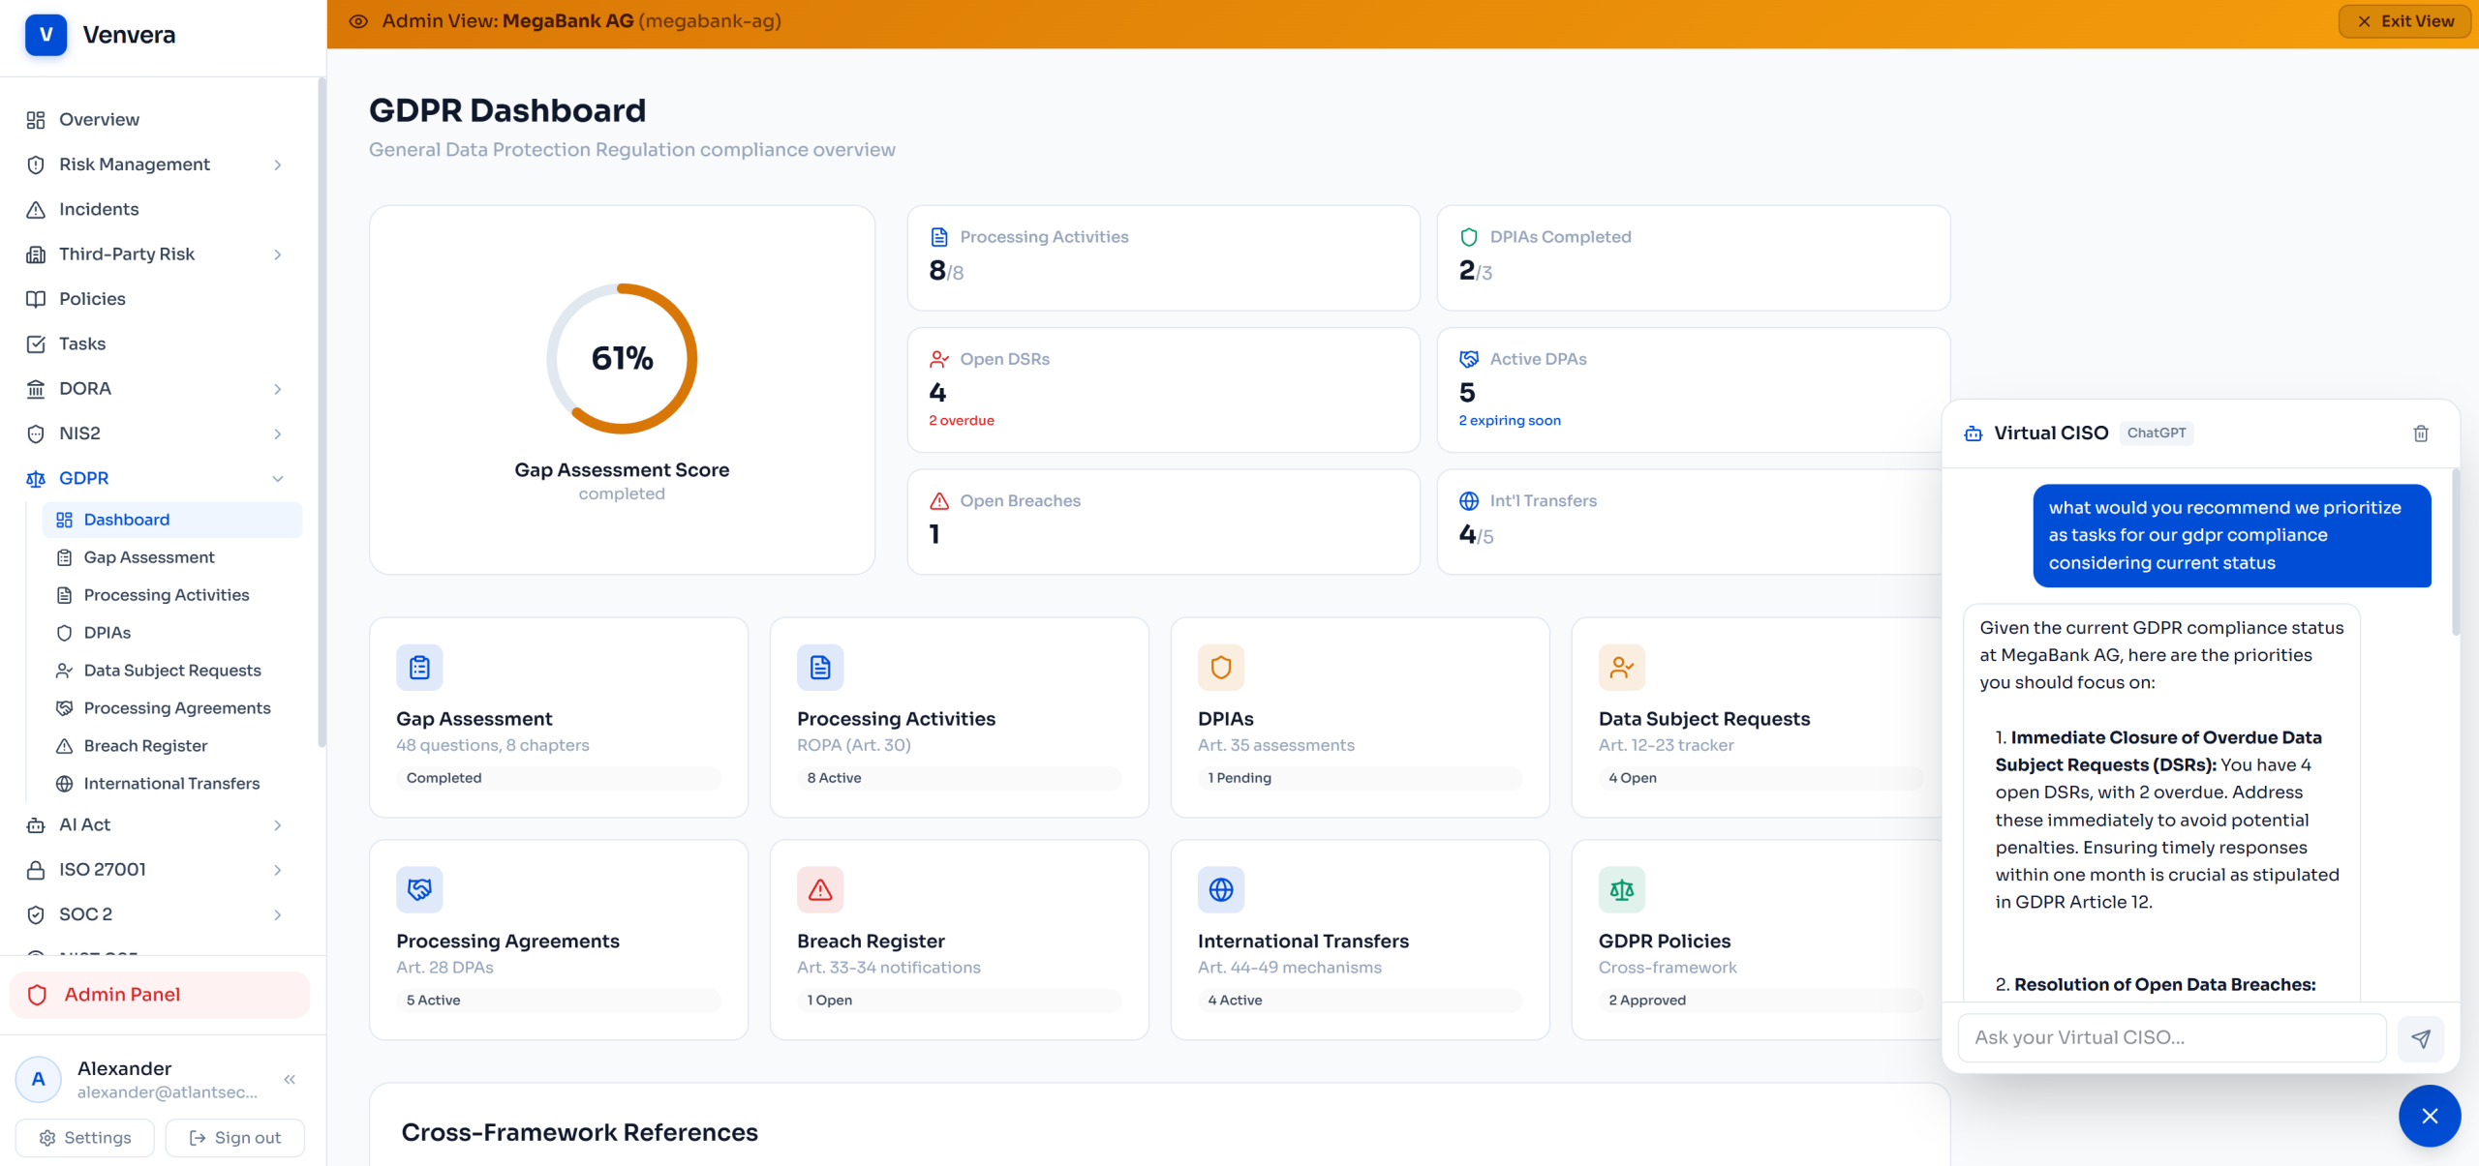
Task: Close the Virtual CISO chat bubble
Action: 2429,1116
